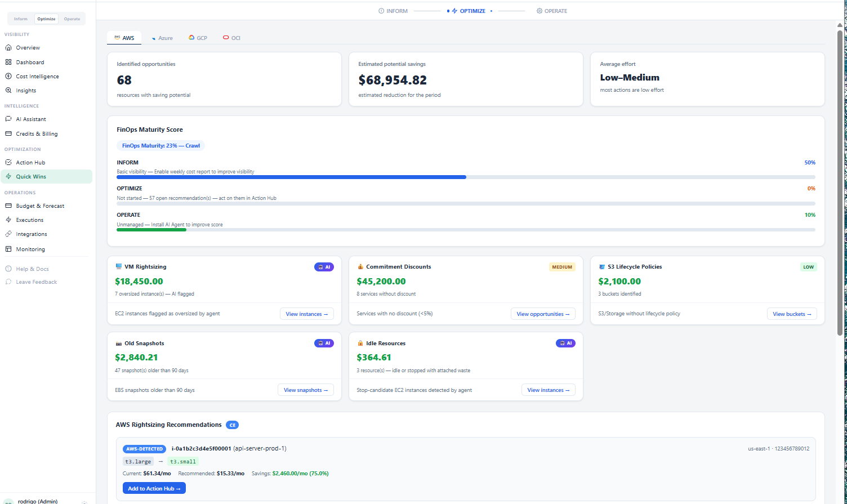Viewport: 847px width, 504px height.
Task: Open the Overview home icon in sidebar
Action: [x=8, y=48]
